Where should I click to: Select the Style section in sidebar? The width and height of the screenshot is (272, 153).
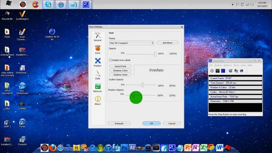point(97,75)
